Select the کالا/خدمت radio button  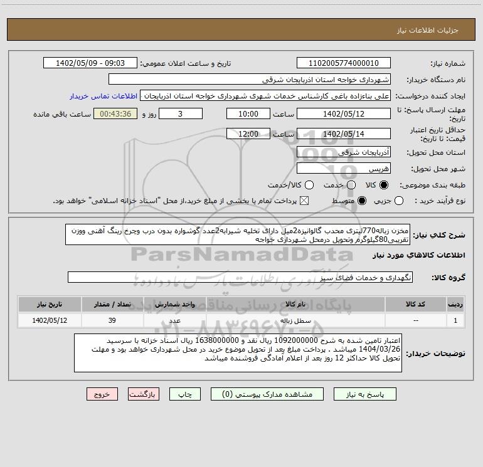coord(309,185)
